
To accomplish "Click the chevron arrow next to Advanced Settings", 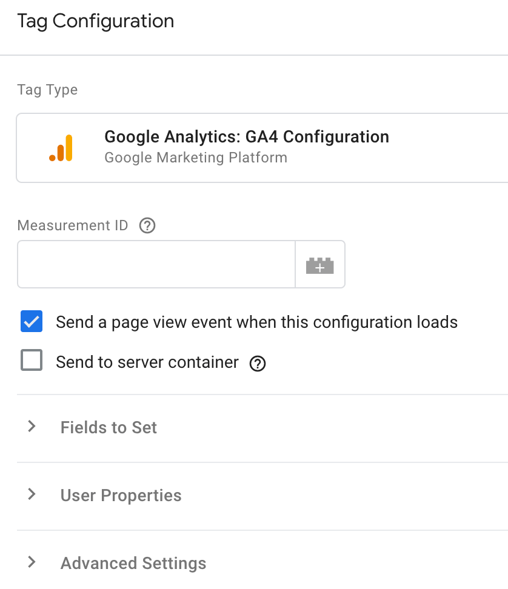I will 32,562.
